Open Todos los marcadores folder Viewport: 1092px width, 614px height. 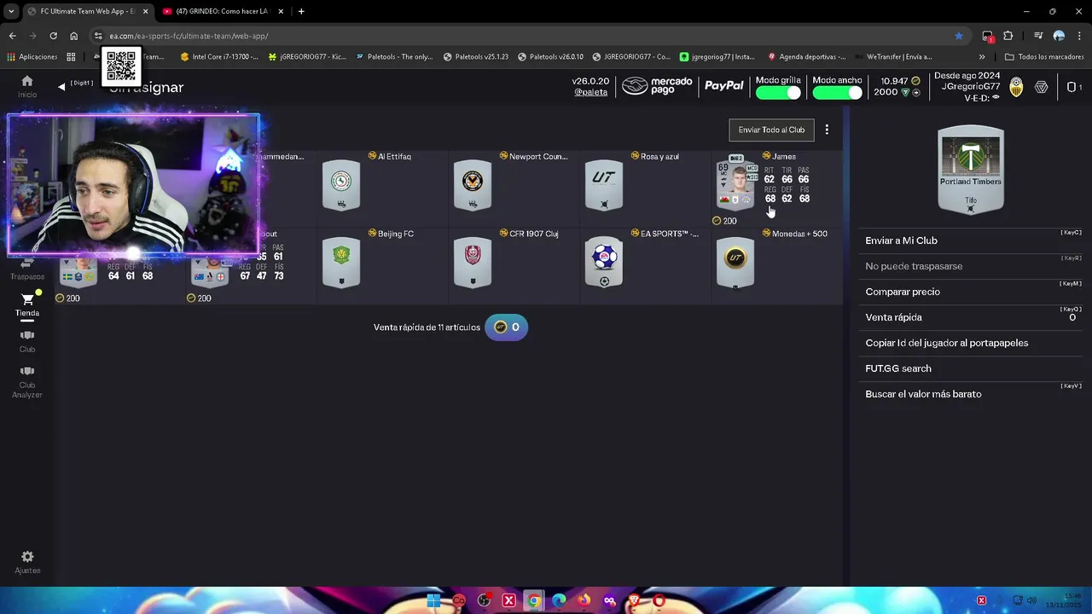pos(1044,57)
